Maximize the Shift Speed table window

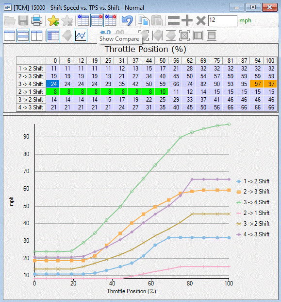pyautogui.click(x=253, y=7)
